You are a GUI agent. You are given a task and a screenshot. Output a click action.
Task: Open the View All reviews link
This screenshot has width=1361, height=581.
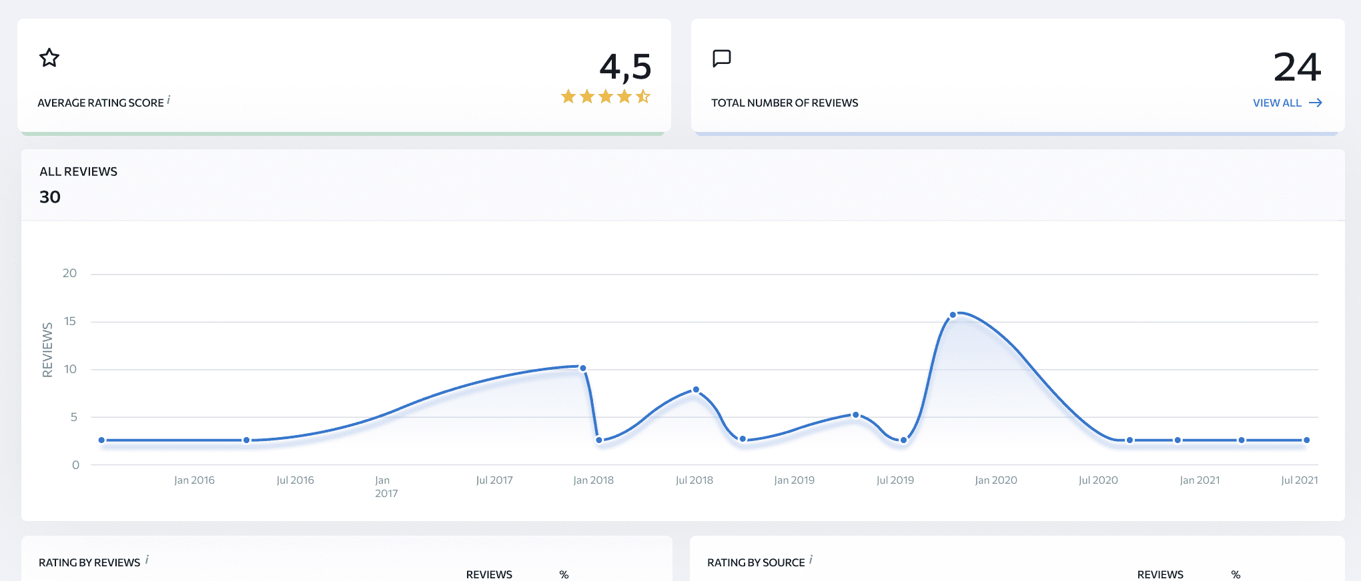[1288, 103]
